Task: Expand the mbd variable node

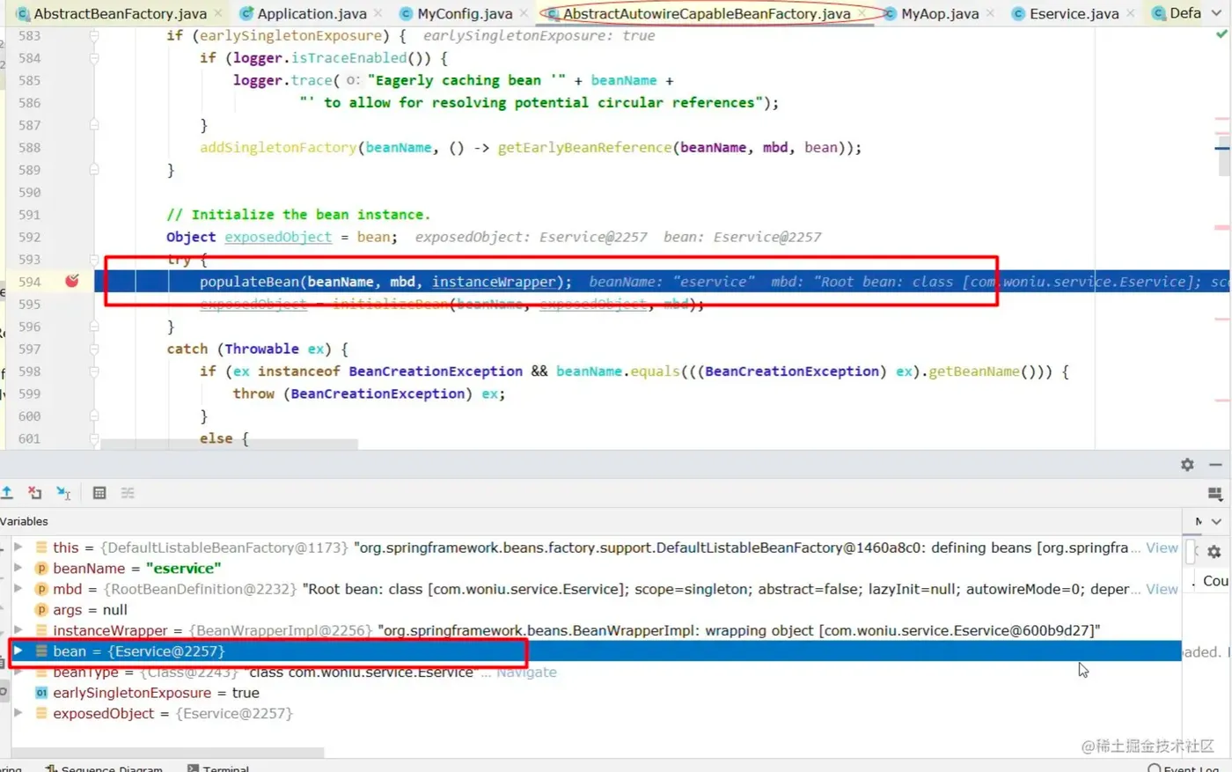Action: [x=18, y=589]
